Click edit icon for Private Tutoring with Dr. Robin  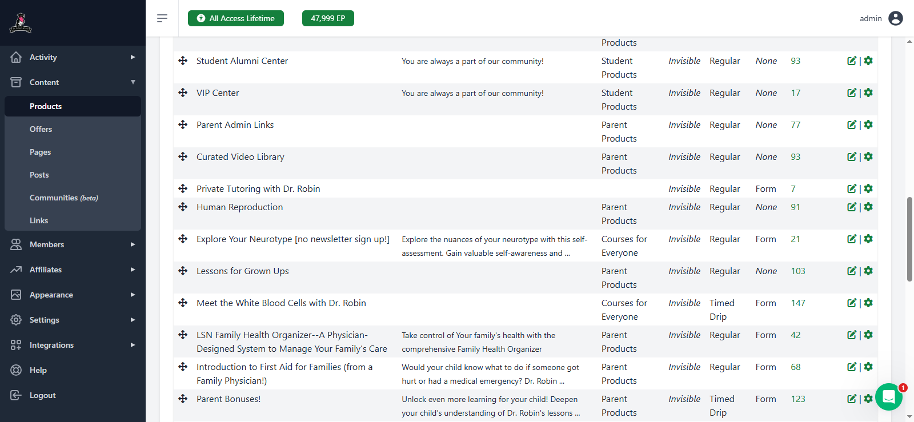pos(851,189)
